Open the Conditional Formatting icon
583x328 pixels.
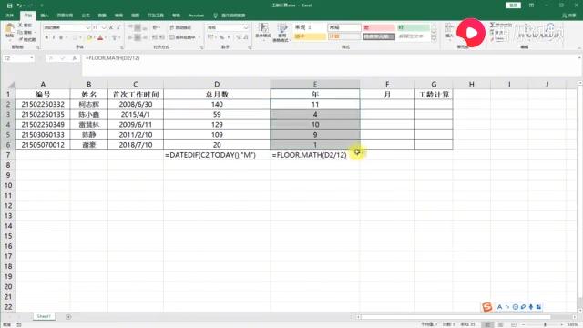[x=263, y=31]
